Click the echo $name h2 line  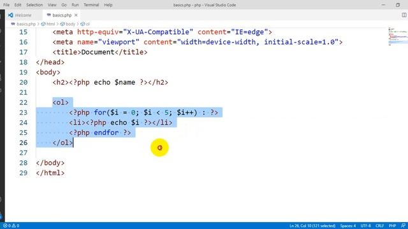click(x=110, y=82)
